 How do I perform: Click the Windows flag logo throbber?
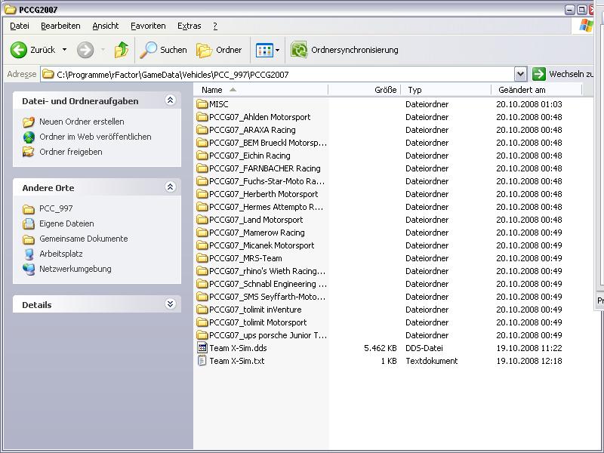coord(586,26)
